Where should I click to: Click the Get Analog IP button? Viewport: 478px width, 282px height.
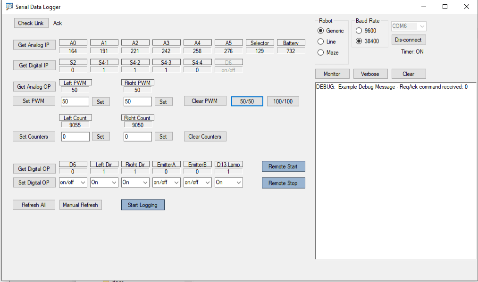[x=34, y=45]
